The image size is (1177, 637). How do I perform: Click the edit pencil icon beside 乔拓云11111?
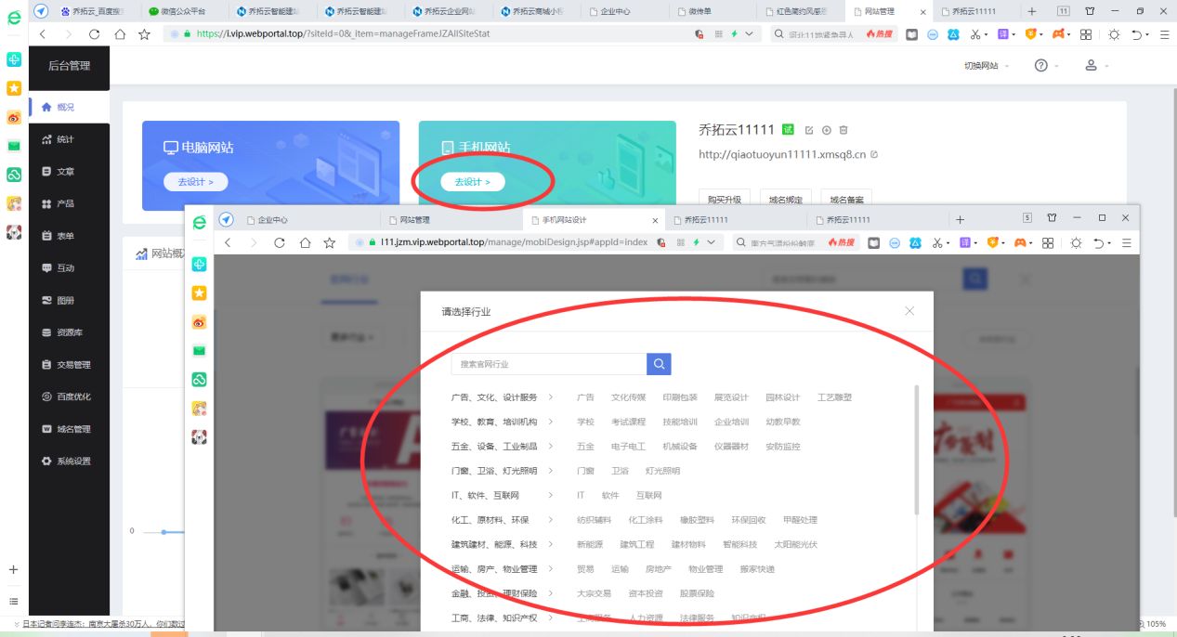pos(811,129)
